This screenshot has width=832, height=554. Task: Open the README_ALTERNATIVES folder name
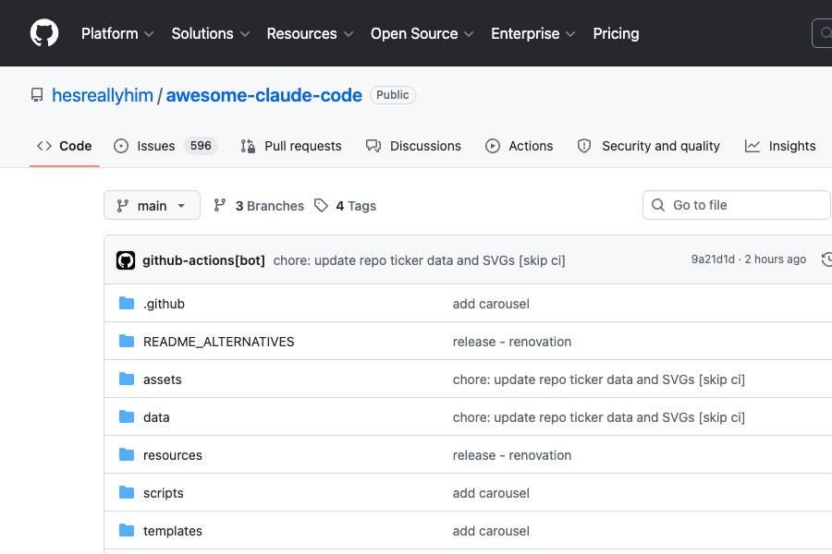pyautogui.click(x=218, y=342)
